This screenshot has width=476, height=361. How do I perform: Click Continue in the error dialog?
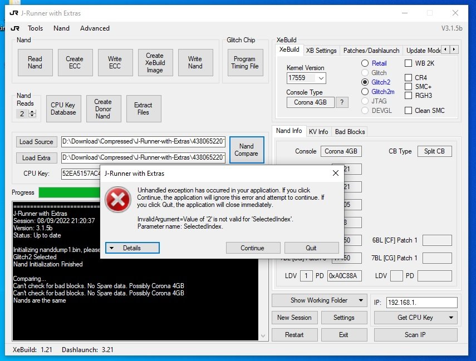pyautogui.click(x=253, y=248)
